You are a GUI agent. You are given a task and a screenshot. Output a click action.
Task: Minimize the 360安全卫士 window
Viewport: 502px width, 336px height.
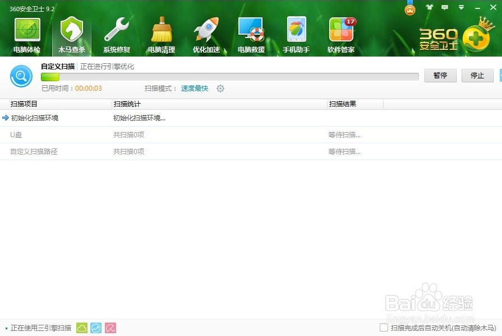coord(477,7)
